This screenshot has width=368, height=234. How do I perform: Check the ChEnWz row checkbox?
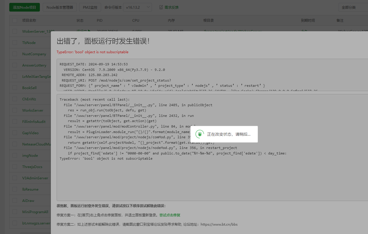[15, 99]
